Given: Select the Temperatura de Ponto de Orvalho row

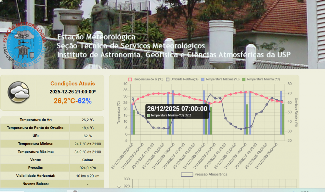Looking at the screenshot, I should 36,128.
